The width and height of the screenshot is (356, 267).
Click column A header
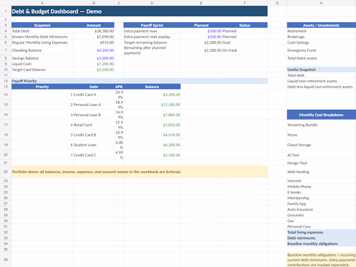pos(42,3)
